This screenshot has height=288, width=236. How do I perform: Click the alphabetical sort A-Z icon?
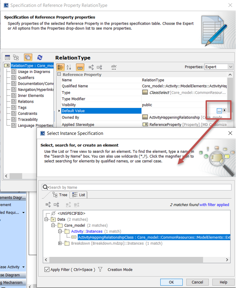pos(69,67)
